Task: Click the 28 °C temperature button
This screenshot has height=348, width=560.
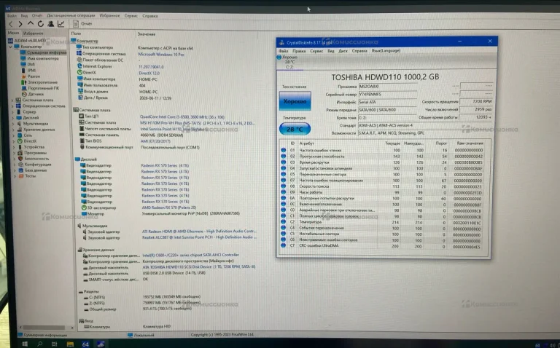Action: click(x=295, y=129)
